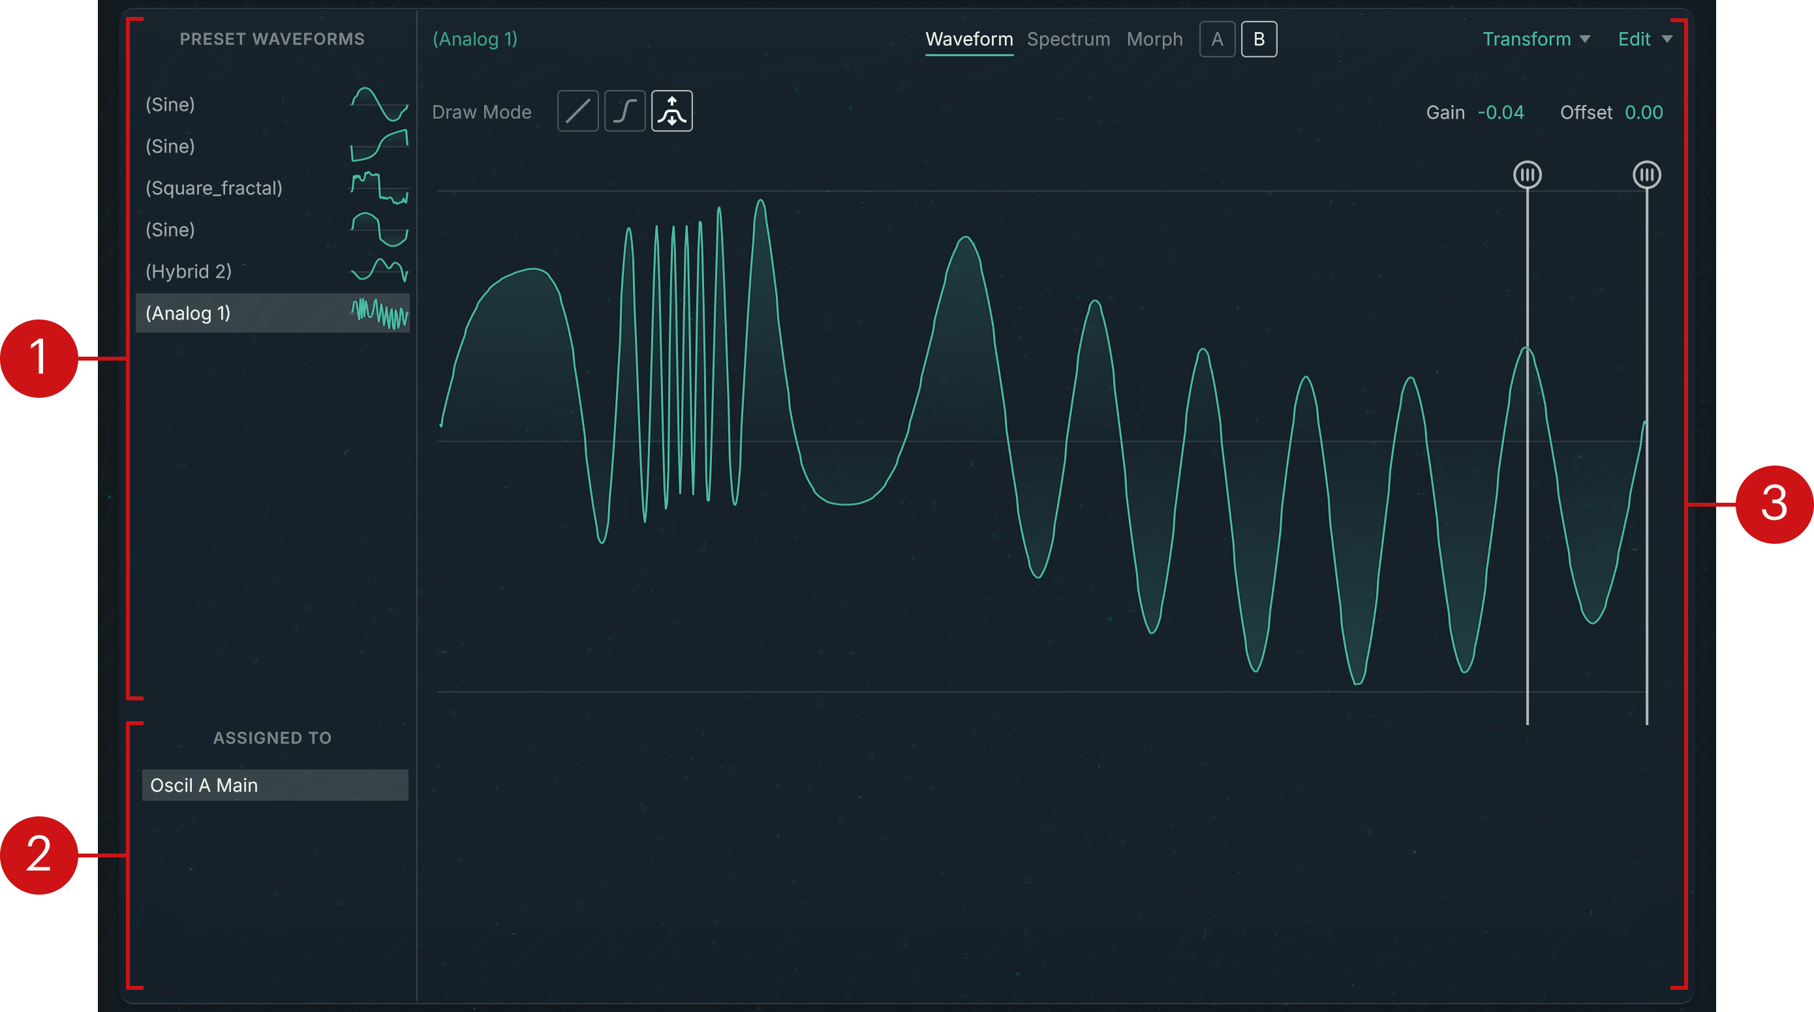Select the S-curve draw mode icon
1814x1012 pixels.
624,112
